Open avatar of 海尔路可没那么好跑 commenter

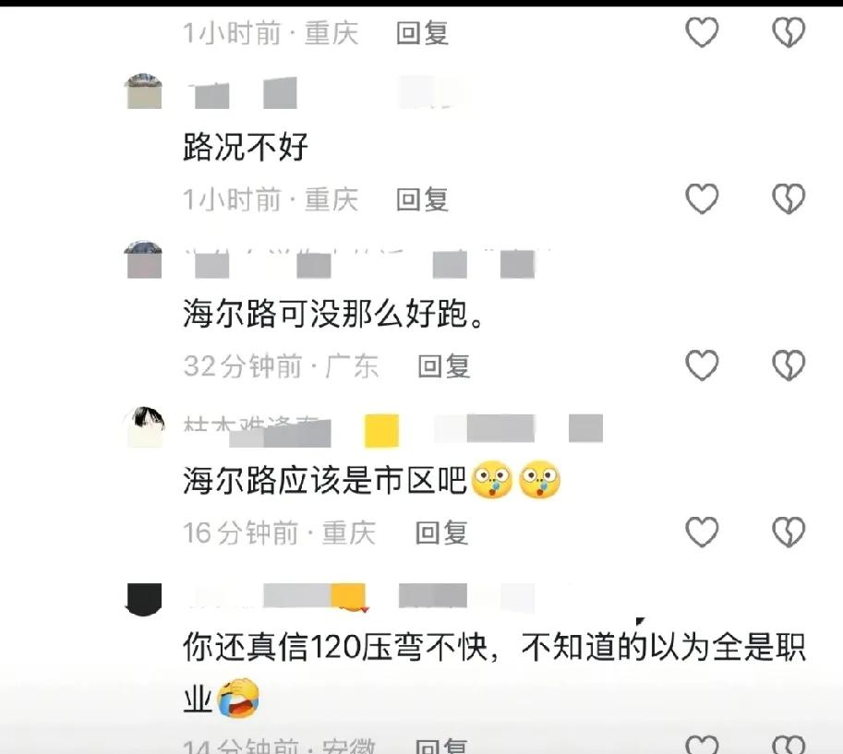pos(143,259)
